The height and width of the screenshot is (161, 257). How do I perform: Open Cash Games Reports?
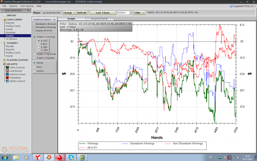pos(10,23)
